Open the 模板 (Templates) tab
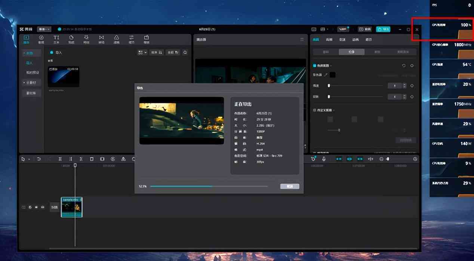 147,40
